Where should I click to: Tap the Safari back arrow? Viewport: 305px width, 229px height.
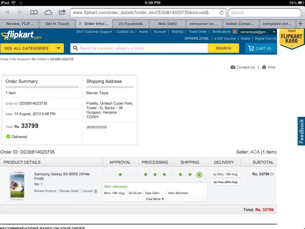coord(7,13)
